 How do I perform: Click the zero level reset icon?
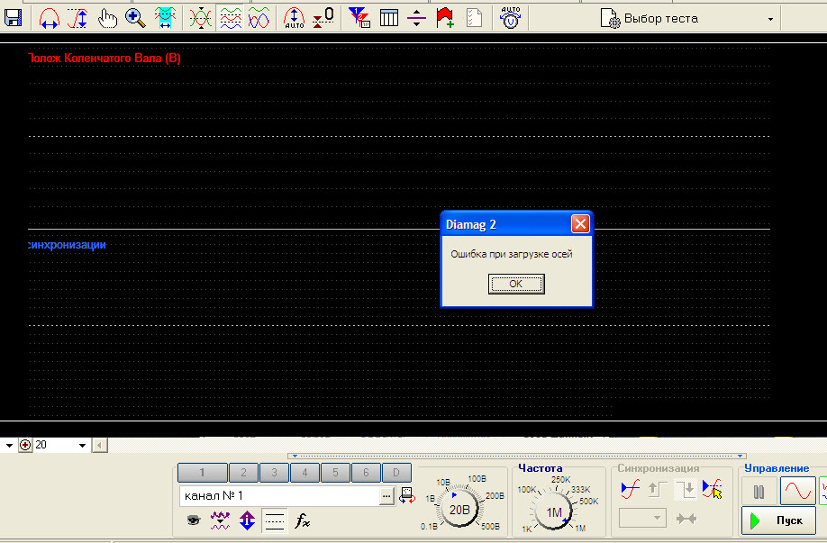pos(323,18)
